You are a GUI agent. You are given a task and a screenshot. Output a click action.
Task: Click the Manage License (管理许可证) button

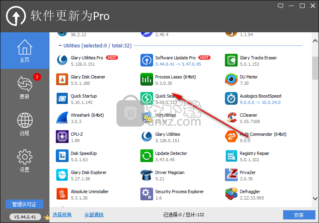tap(24, 204)
